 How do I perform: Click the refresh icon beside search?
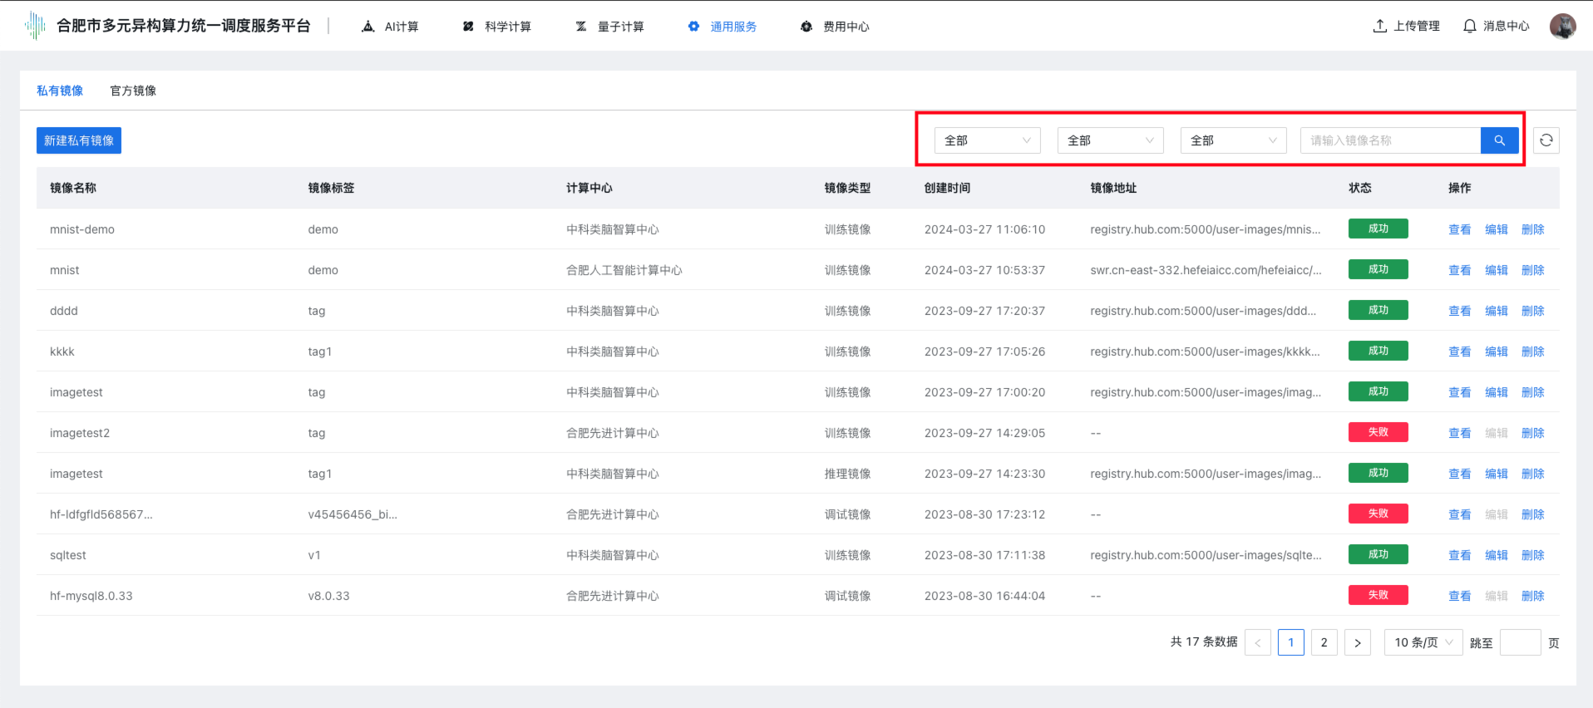point(1546,140)
